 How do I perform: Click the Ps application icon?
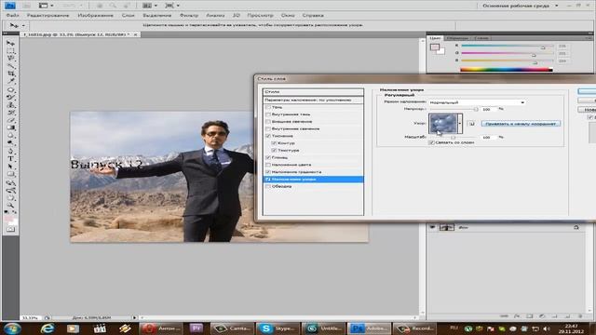[x=10, y=6]
